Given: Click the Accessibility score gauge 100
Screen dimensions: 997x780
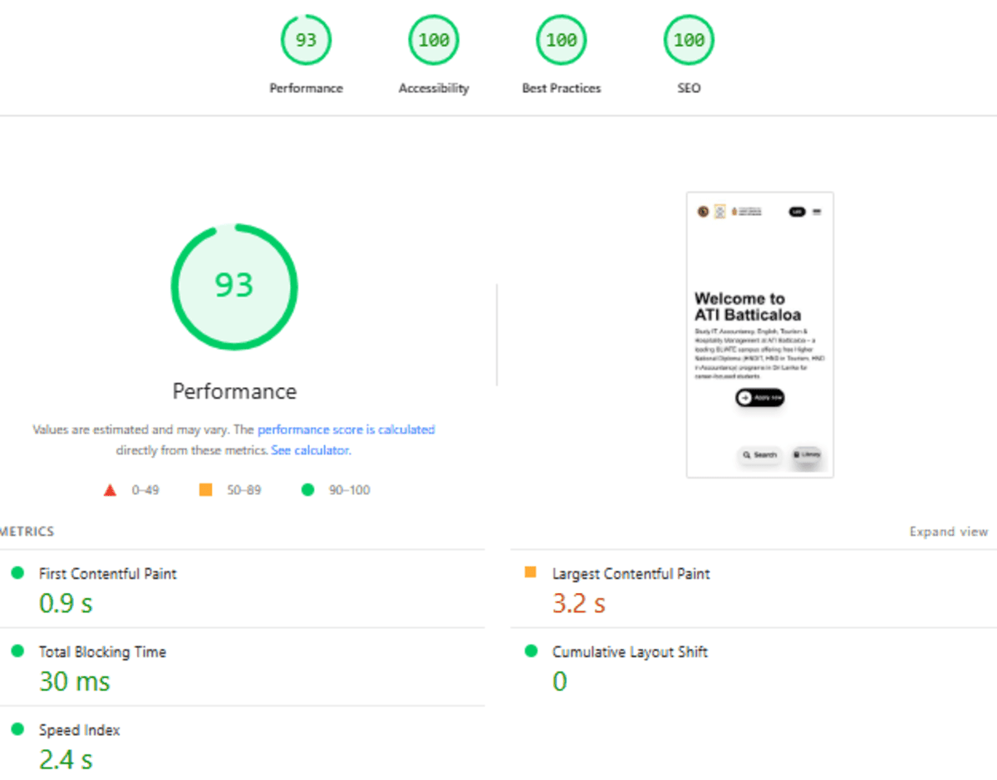Looking at the screenshot, I should [x=434, y=40].
